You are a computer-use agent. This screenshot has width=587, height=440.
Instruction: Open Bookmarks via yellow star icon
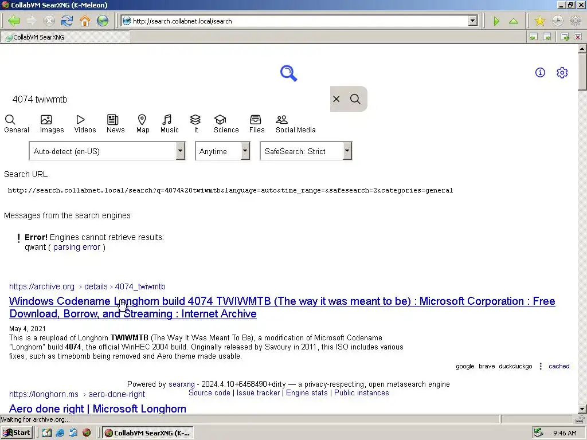click(540, 21)
